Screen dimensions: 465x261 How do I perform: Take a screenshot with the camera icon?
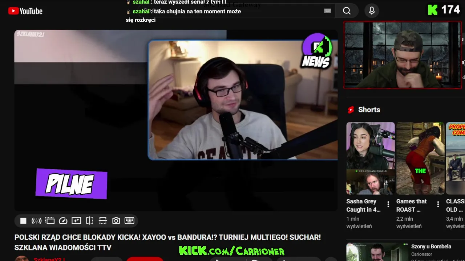tap(116, 221)
